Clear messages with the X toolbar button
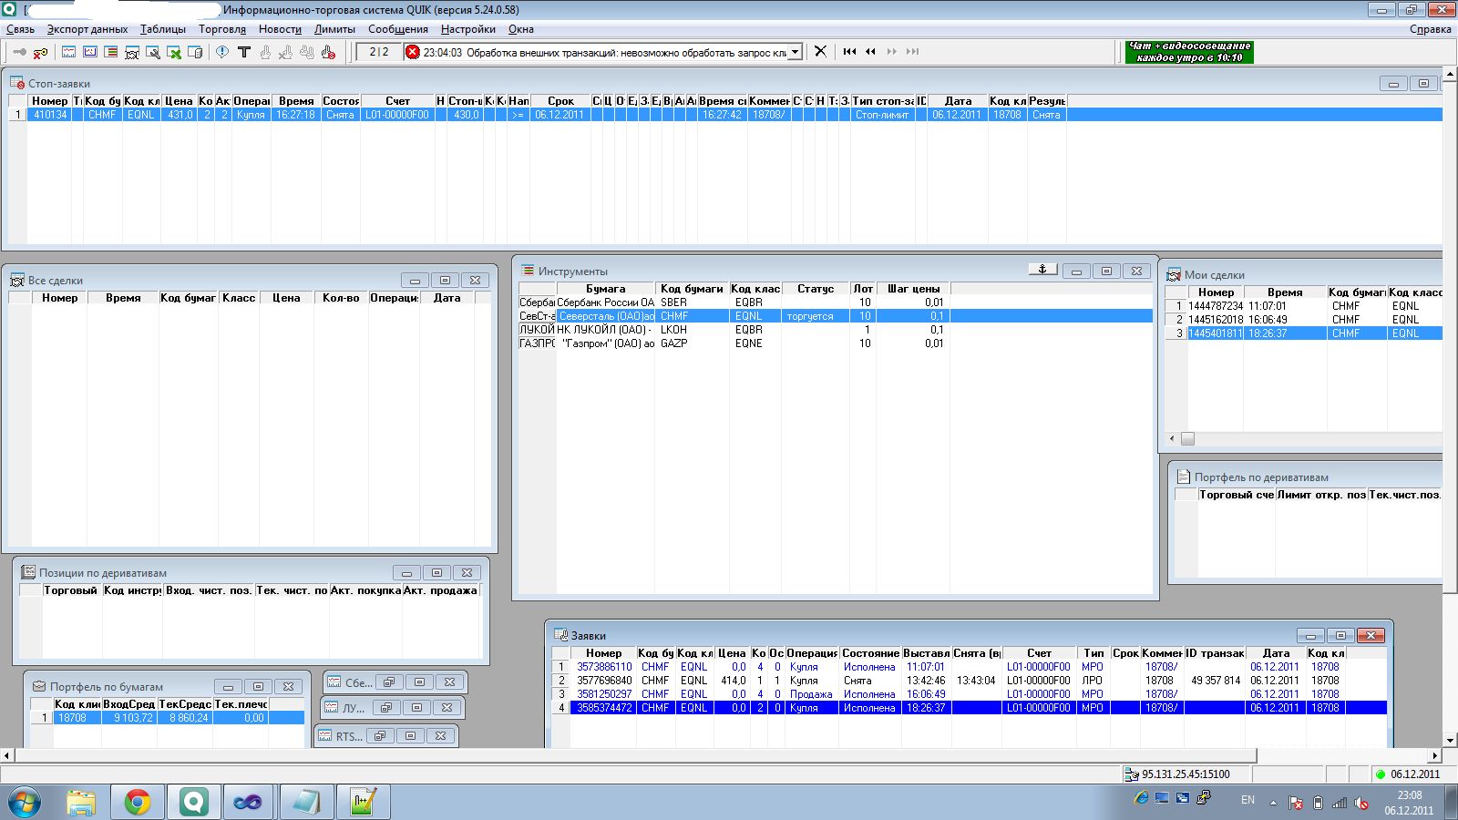This screenshot has width=1458, height=820. point(820,51)
